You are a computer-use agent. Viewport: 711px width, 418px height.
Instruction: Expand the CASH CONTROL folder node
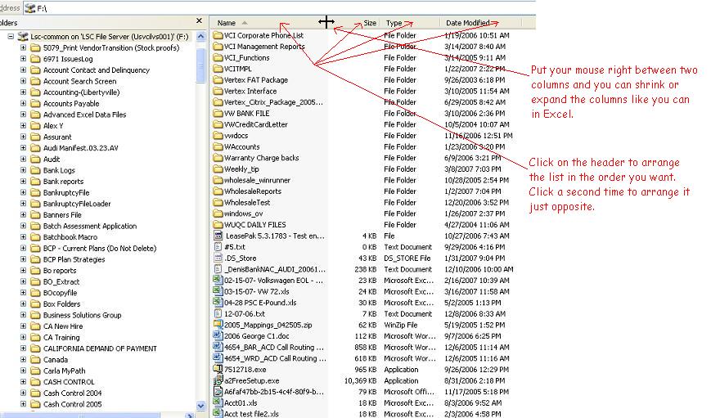click(23, 382)
